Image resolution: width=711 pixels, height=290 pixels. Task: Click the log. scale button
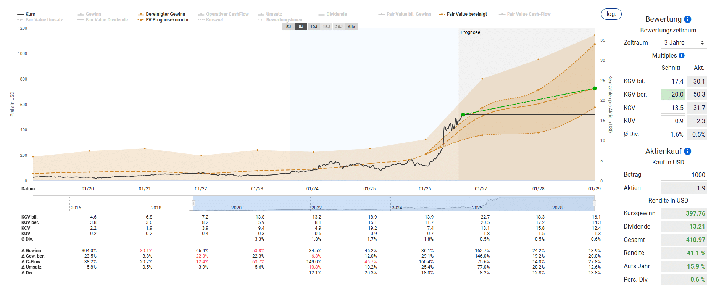coord(611,14)
